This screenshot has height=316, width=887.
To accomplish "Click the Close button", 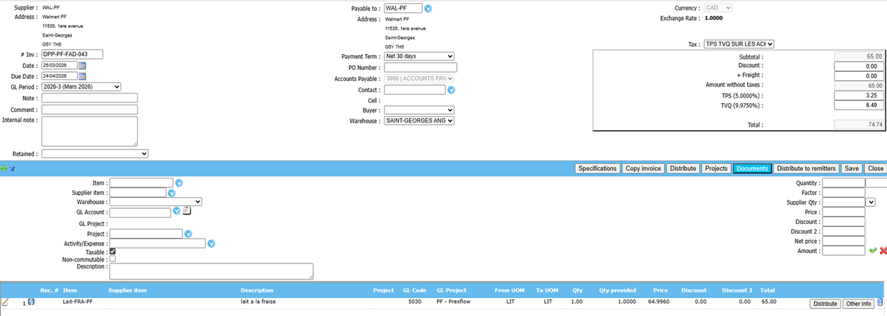I will [875, 169].
